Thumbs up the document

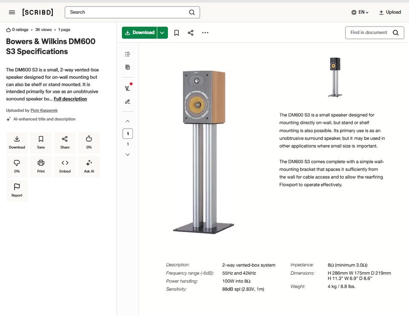pyautogui.click(x=89, y=142)
